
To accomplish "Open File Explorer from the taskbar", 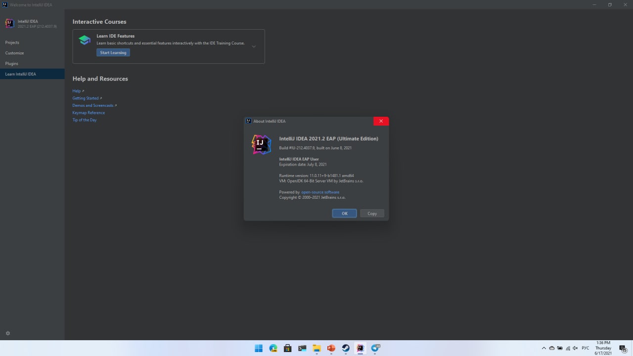I will click(316, 348).
